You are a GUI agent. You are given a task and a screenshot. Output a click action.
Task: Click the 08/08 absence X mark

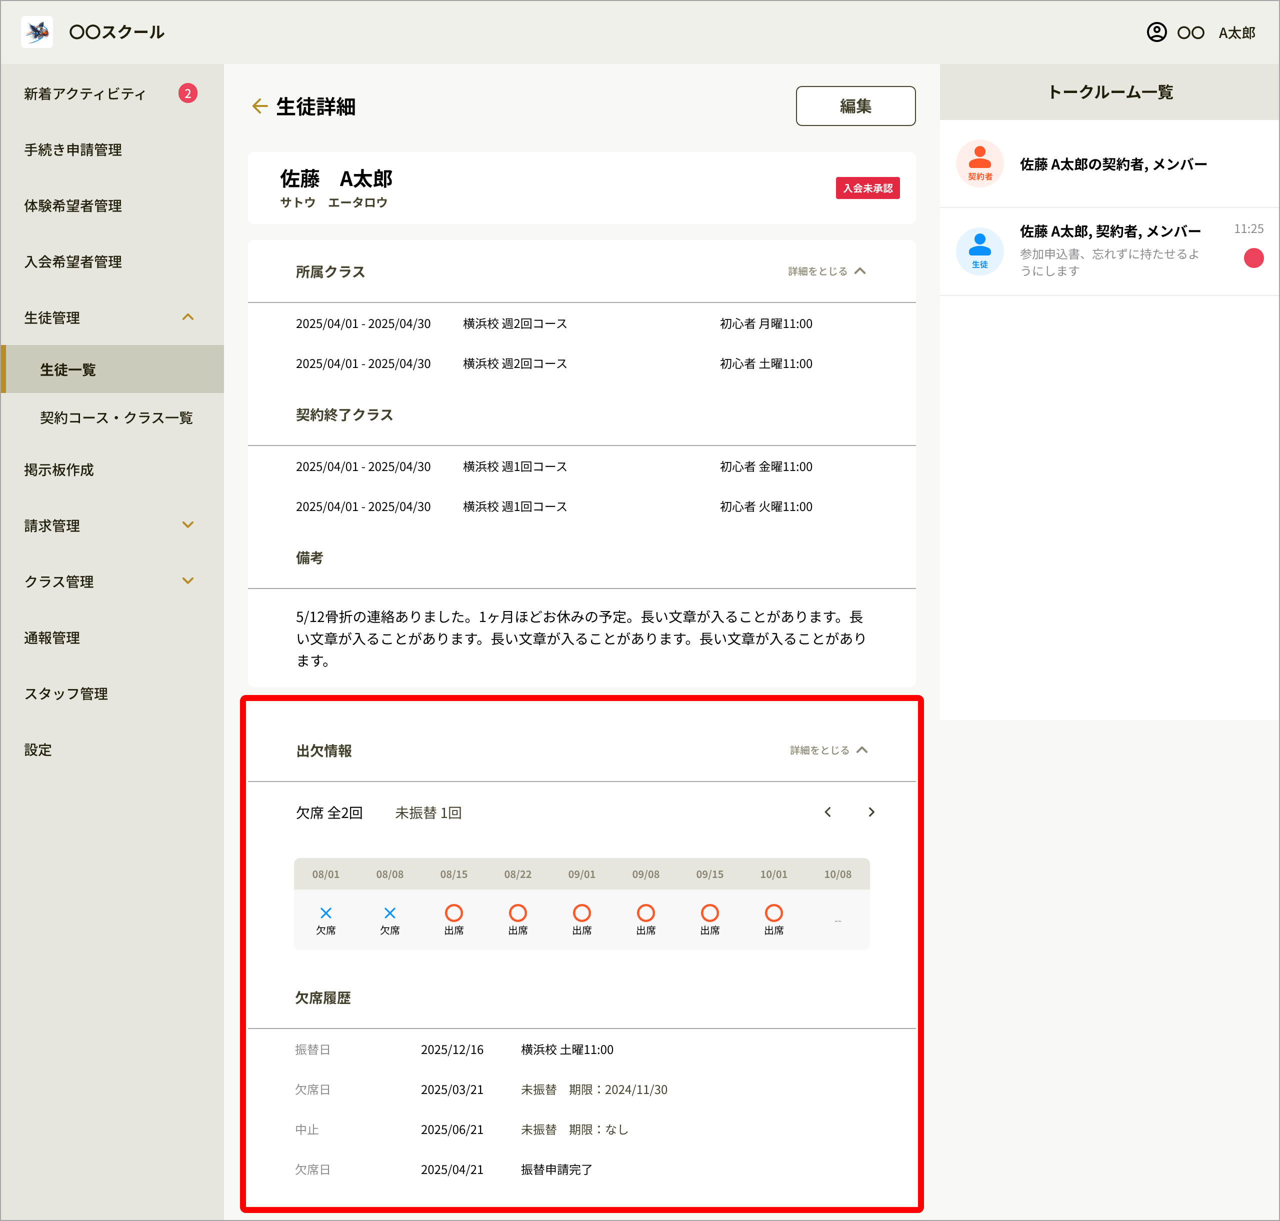tap(390, 913)
